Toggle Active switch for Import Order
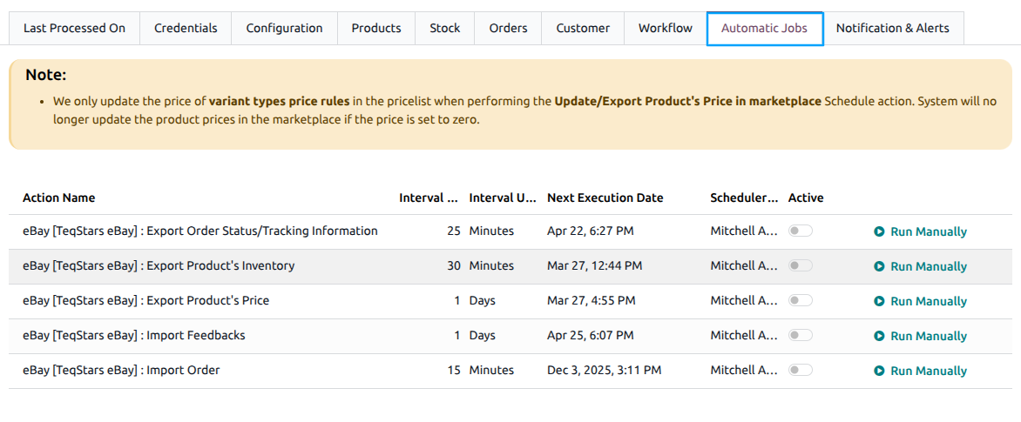1021x422 pixels. tap(801, 370)
